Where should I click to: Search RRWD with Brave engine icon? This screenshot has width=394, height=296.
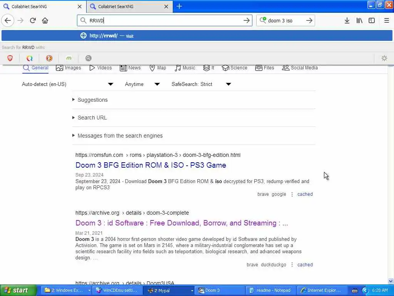pyautogui.click(x=10, y=58)
